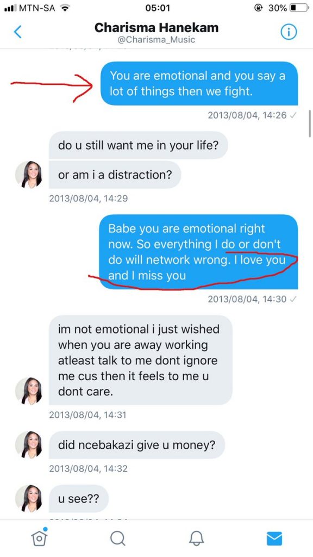
Task: Tap 'im not emotional i just wished' message
Action: coord(141,360)
